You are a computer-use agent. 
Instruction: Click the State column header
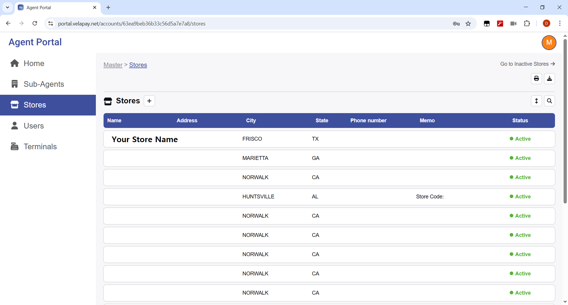point(322,121)
